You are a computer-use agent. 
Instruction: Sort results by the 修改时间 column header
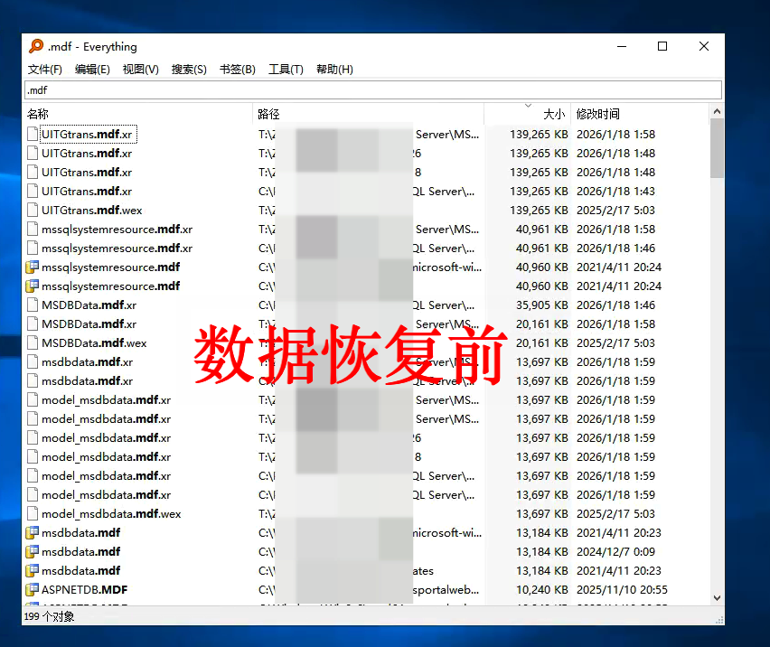click(640, 114)
